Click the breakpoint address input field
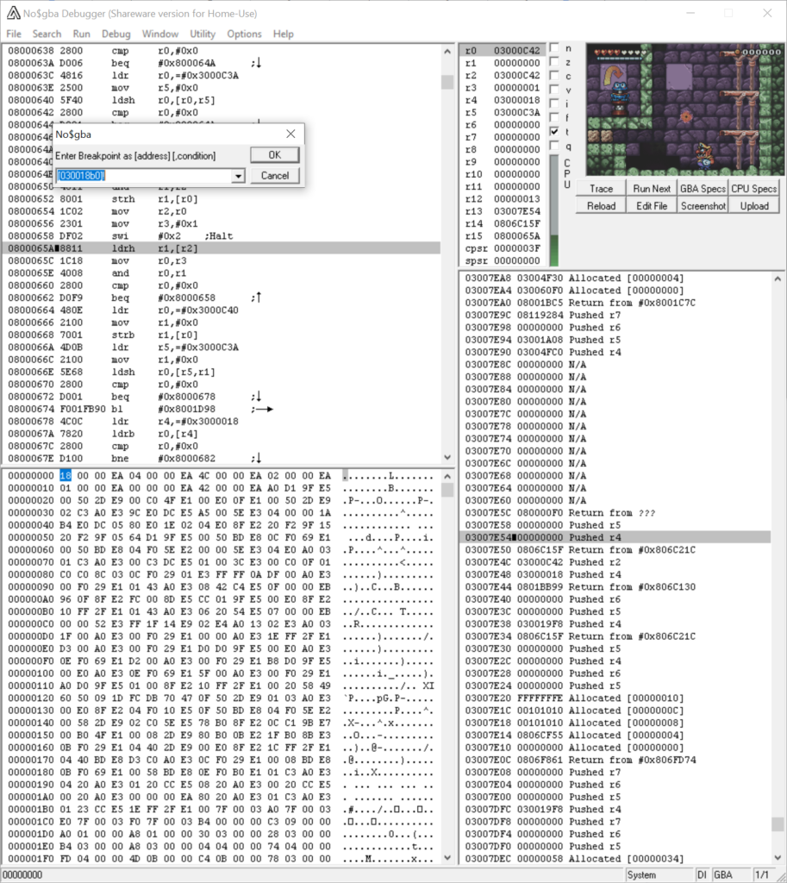 (x=145, y=176)
